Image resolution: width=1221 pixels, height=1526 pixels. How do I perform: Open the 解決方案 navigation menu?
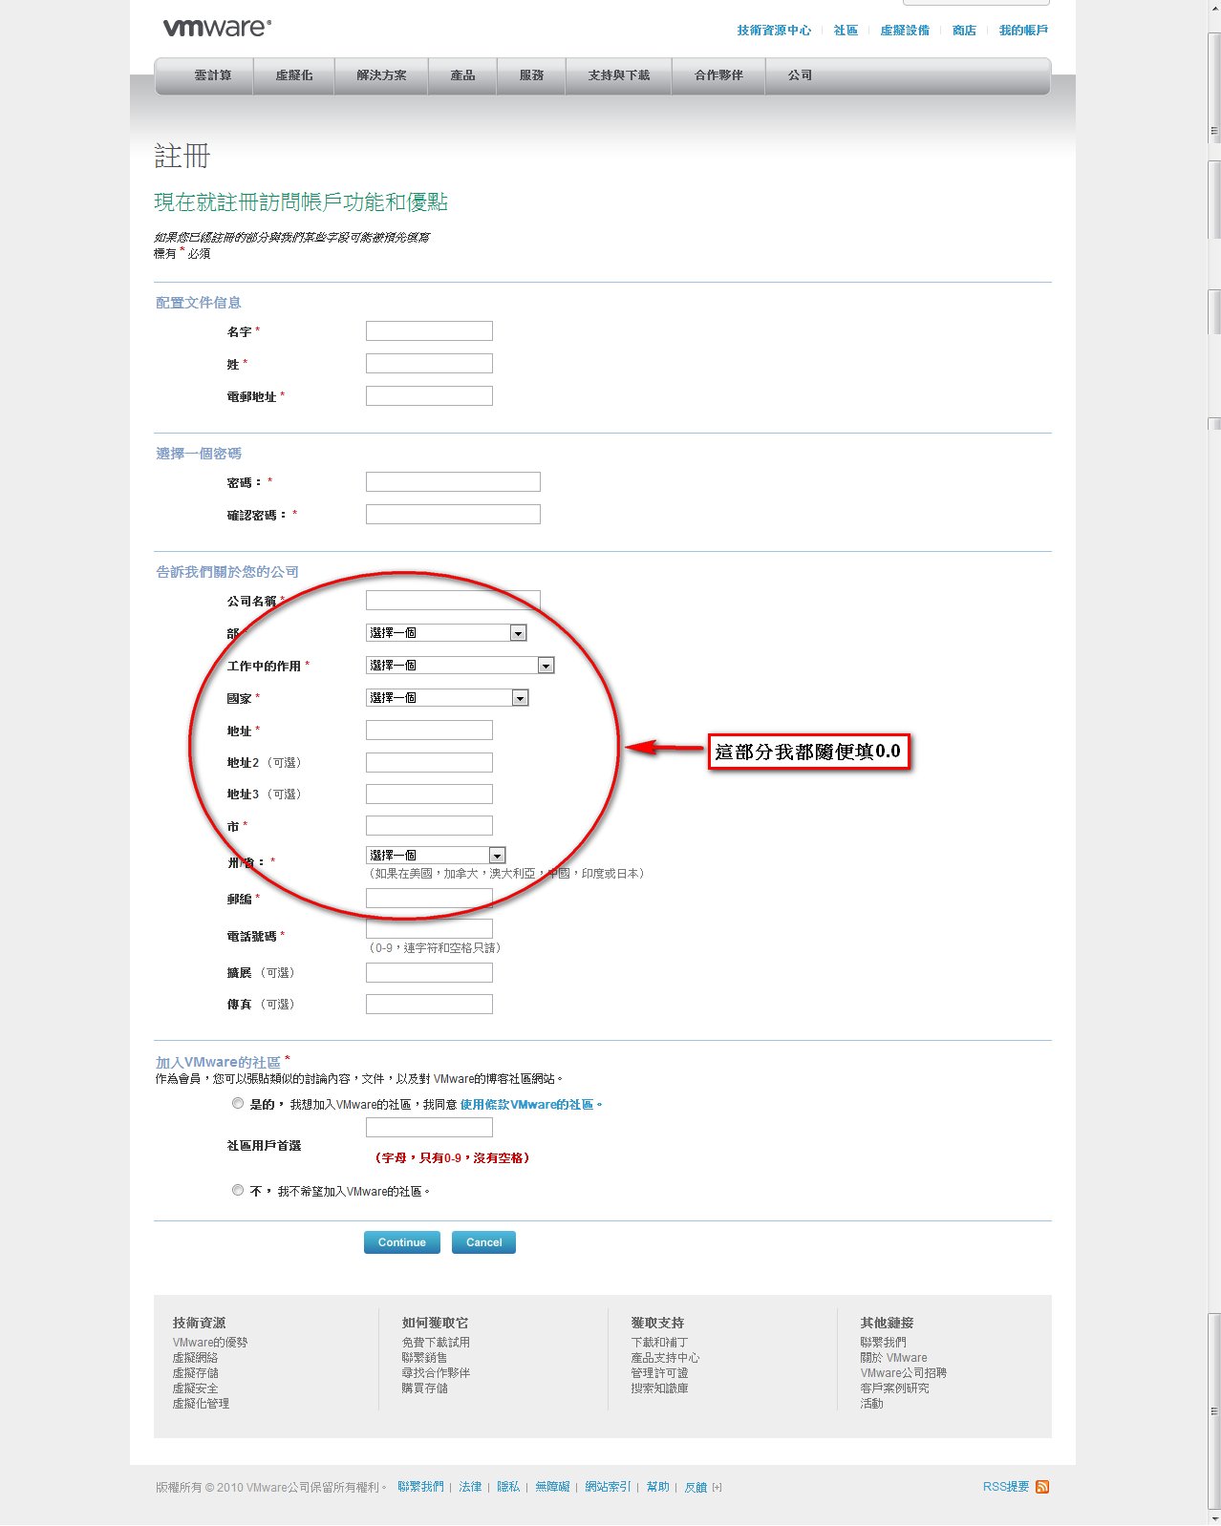click(x=382, y=75)
